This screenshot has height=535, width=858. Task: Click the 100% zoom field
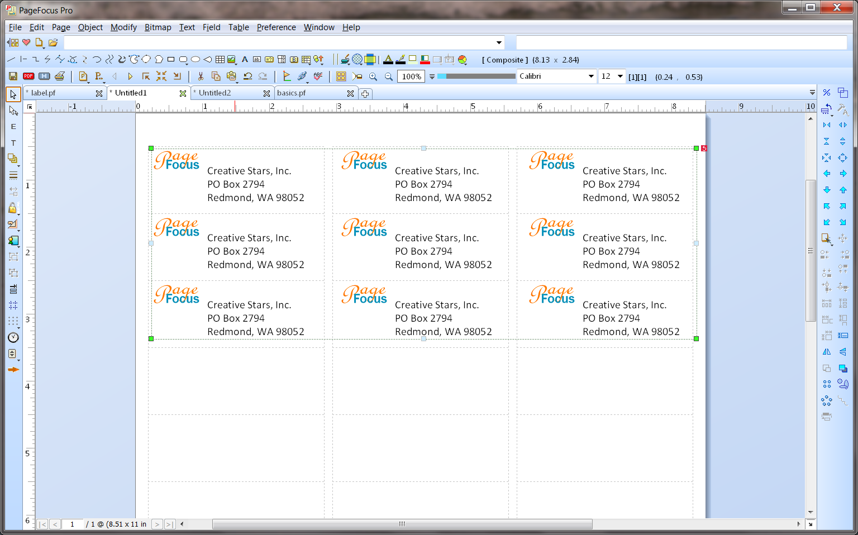tap(411, 77)
